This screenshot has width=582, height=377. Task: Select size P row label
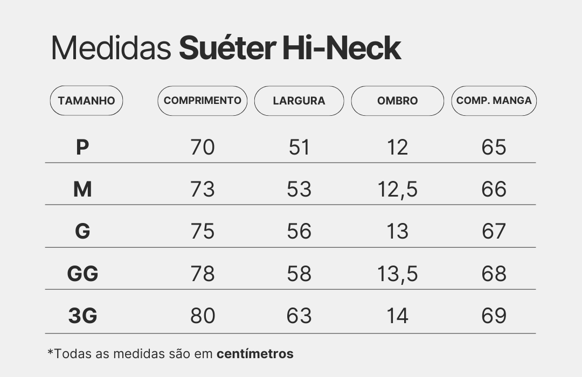(x=82, y=147)
